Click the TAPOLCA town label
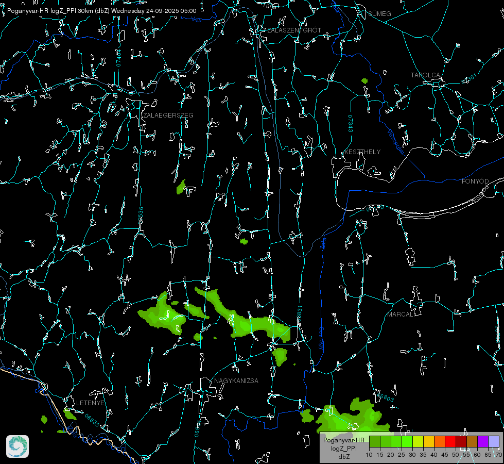The image size is (504, 464). pos(426,75)
